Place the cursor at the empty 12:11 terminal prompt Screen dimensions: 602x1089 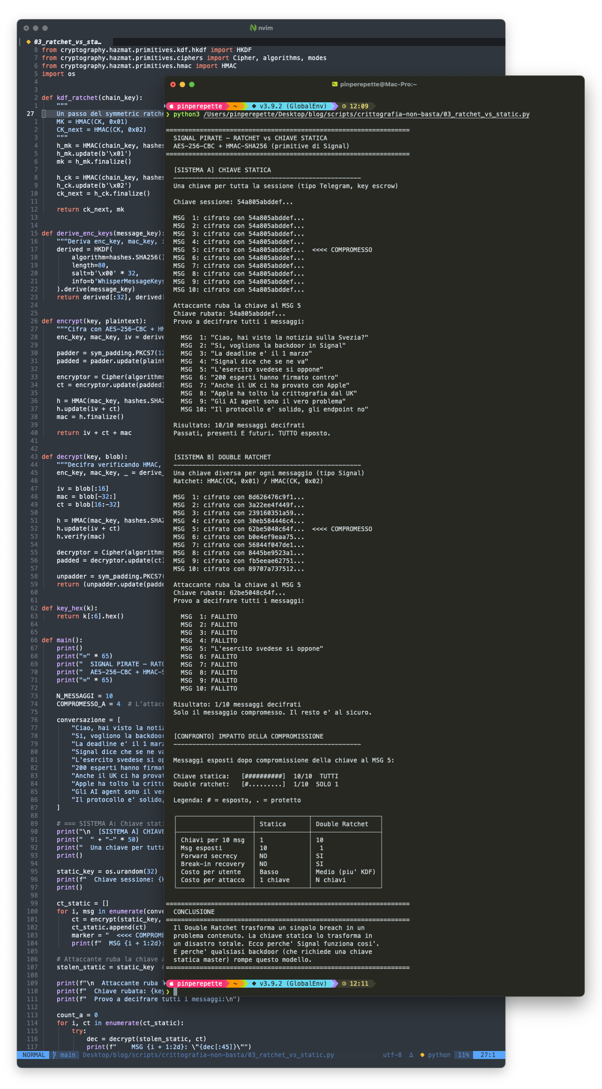[175, 991]
